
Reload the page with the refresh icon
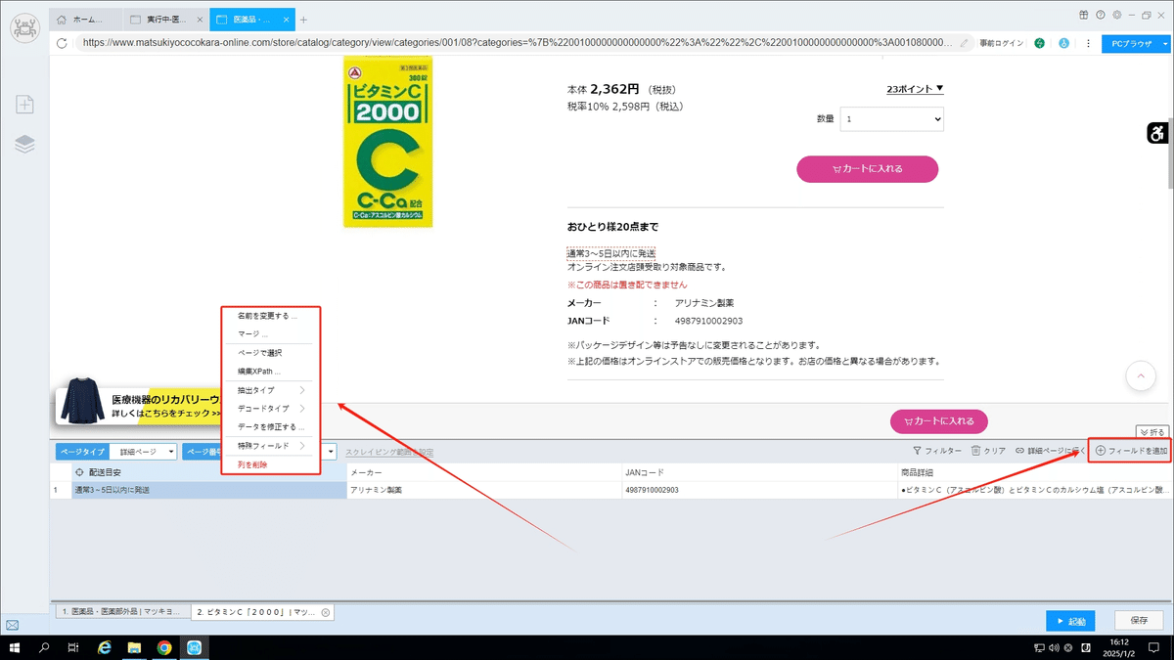[x=63, y=43]
